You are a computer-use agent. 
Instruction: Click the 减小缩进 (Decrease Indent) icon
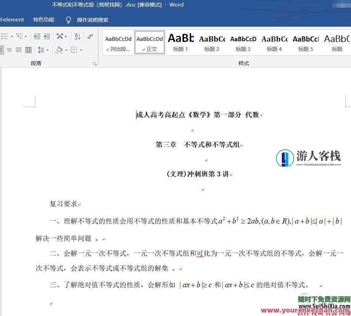(x=37, y=36)
